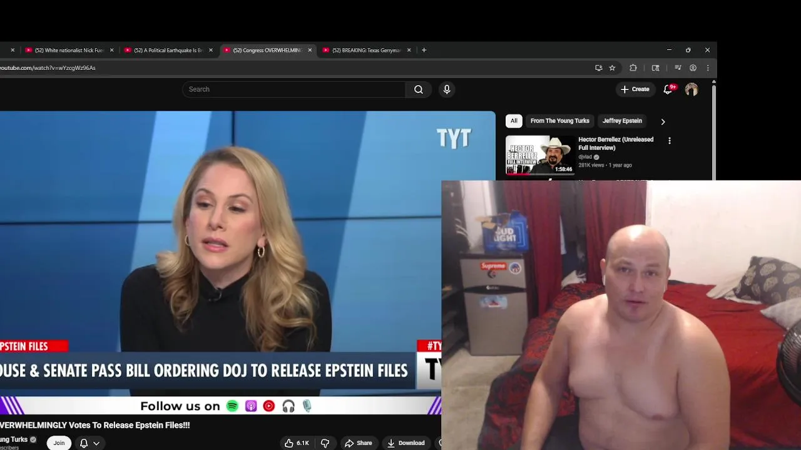Click the YouTube search input field

tap(294, 89)
